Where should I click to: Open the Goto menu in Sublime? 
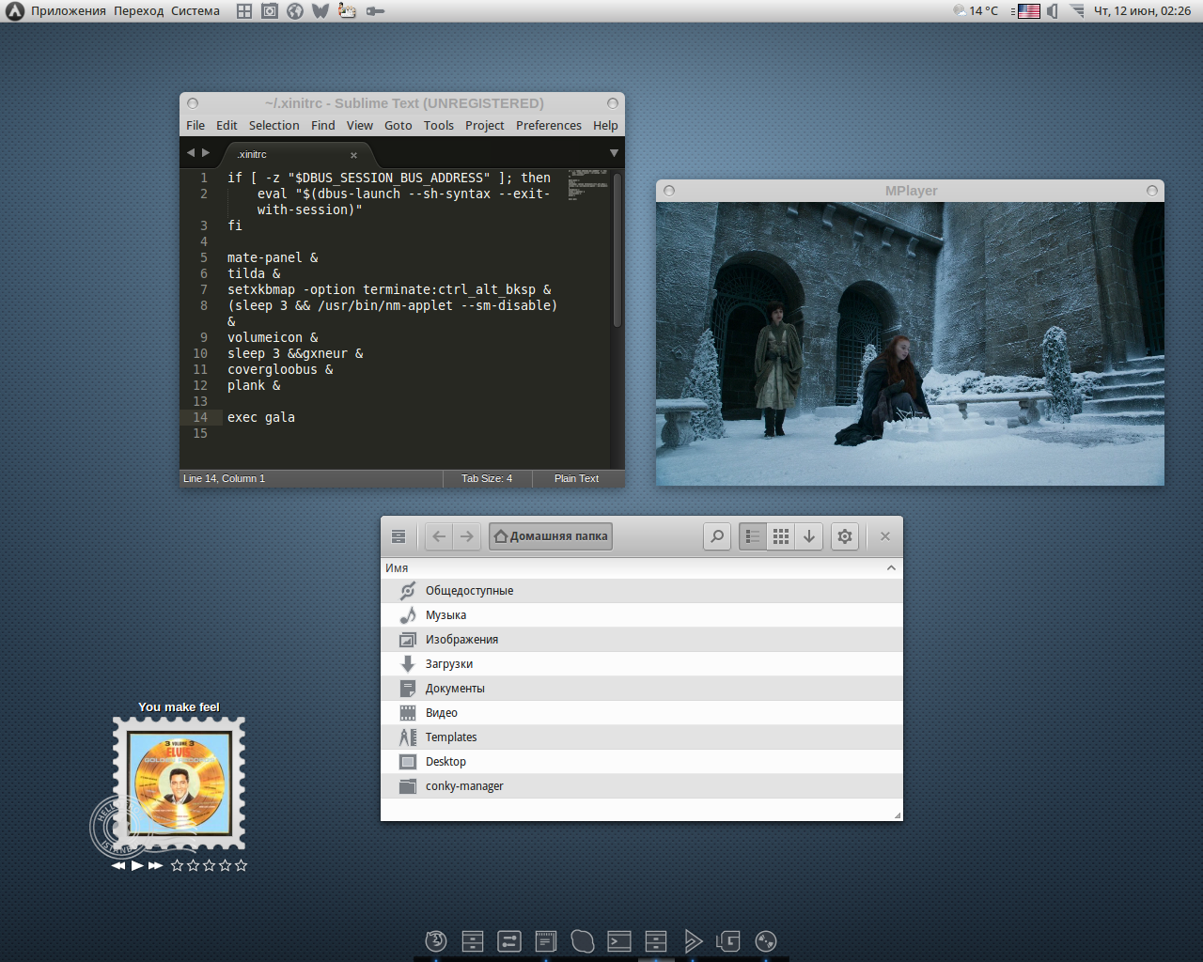(x=398, y=125)
